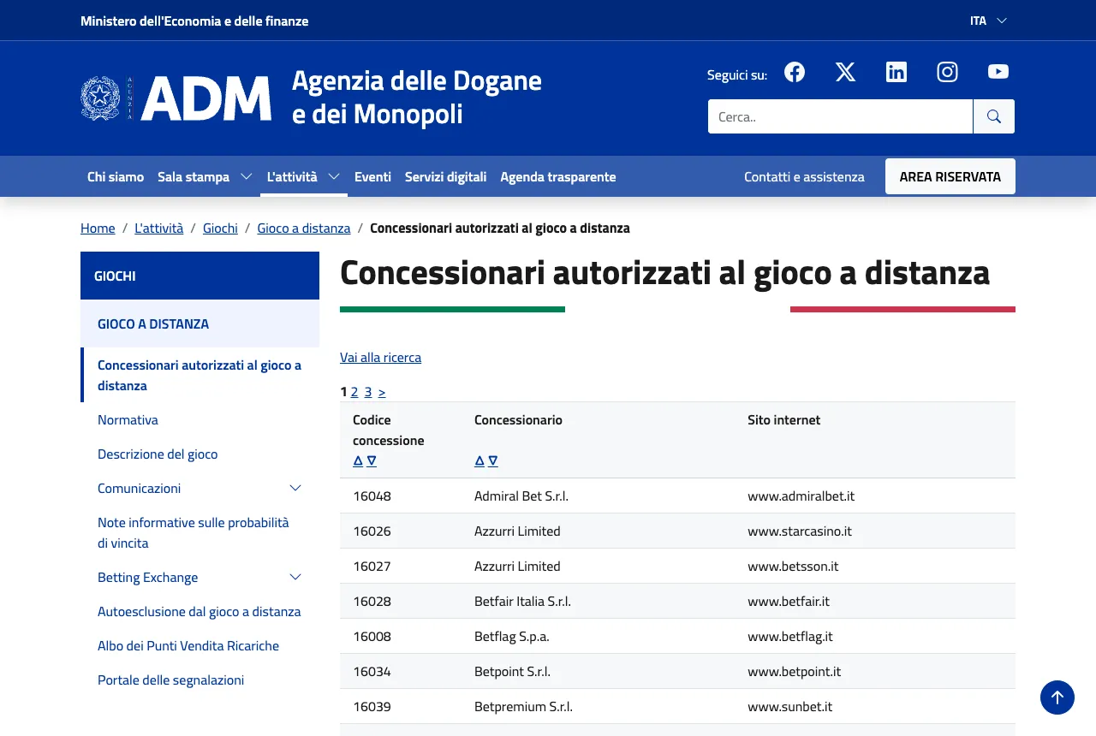Image resolution: width=1096 pixels, height=736 pixels.
Task: Sort Concessionario column ascending
Action: [479, 460]
